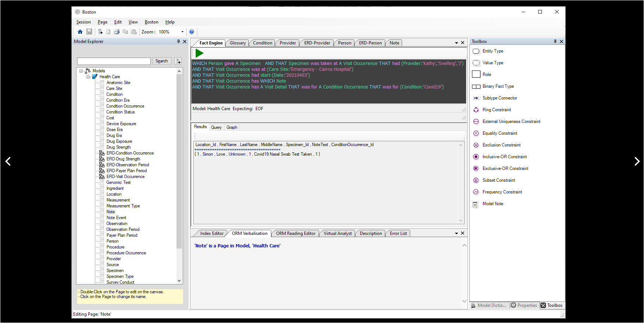644x323 pixels.
Task: Close the Toolbox panel
Action: 561,41
